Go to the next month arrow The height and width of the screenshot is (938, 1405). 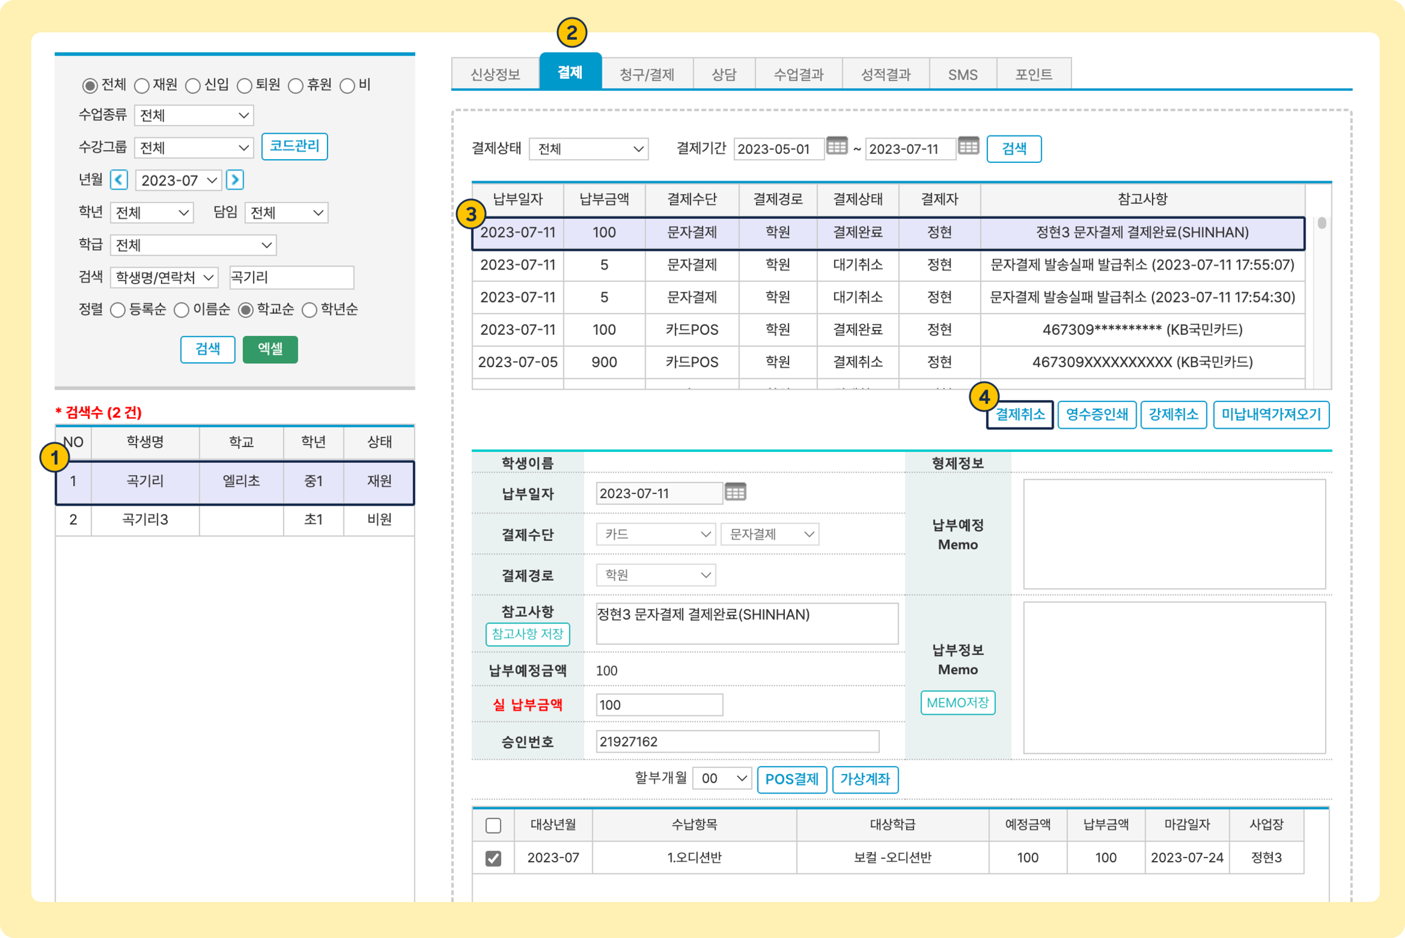click(x=235, y=180)
